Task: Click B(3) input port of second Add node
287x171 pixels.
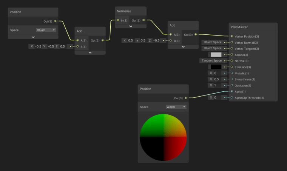Action: pos(171,41)
